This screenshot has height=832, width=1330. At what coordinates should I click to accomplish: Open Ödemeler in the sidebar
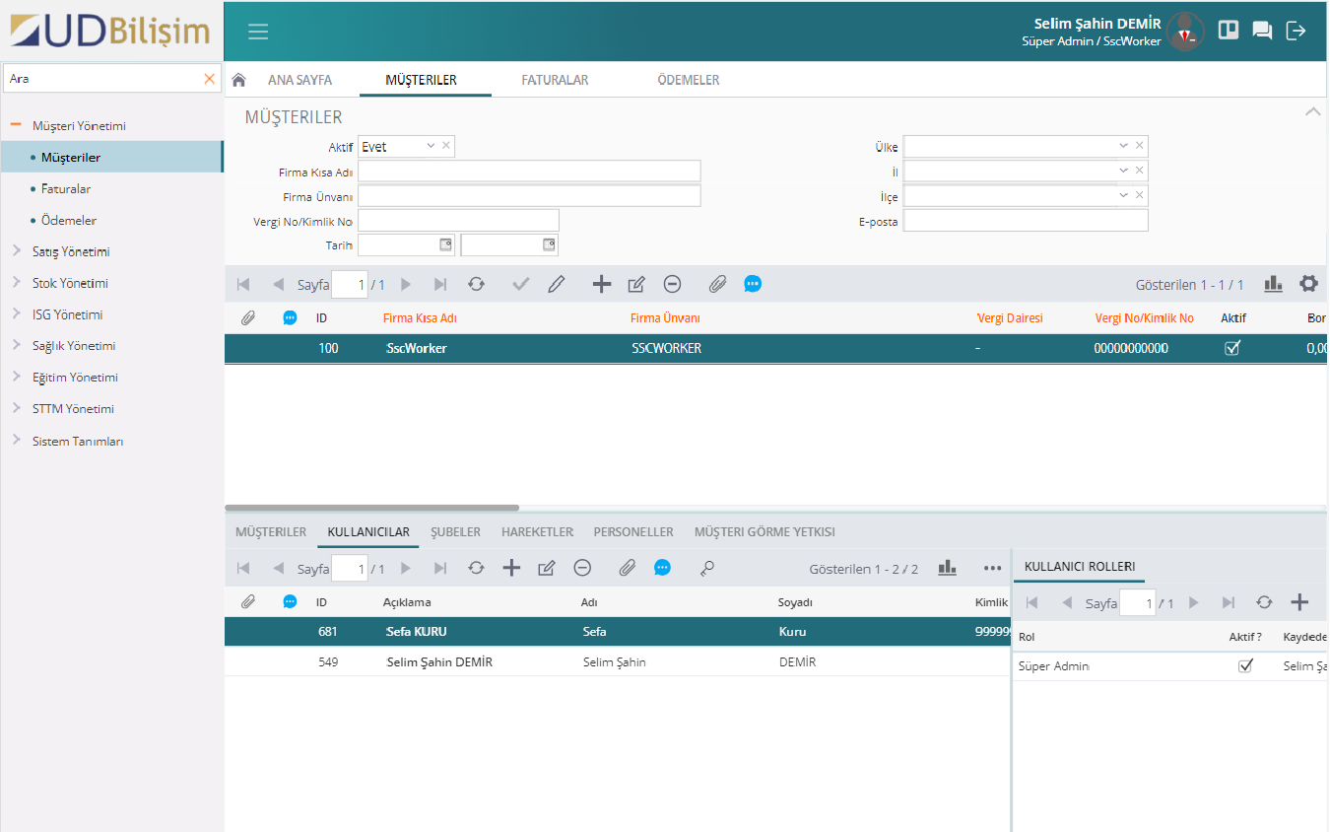coord(69,221)
